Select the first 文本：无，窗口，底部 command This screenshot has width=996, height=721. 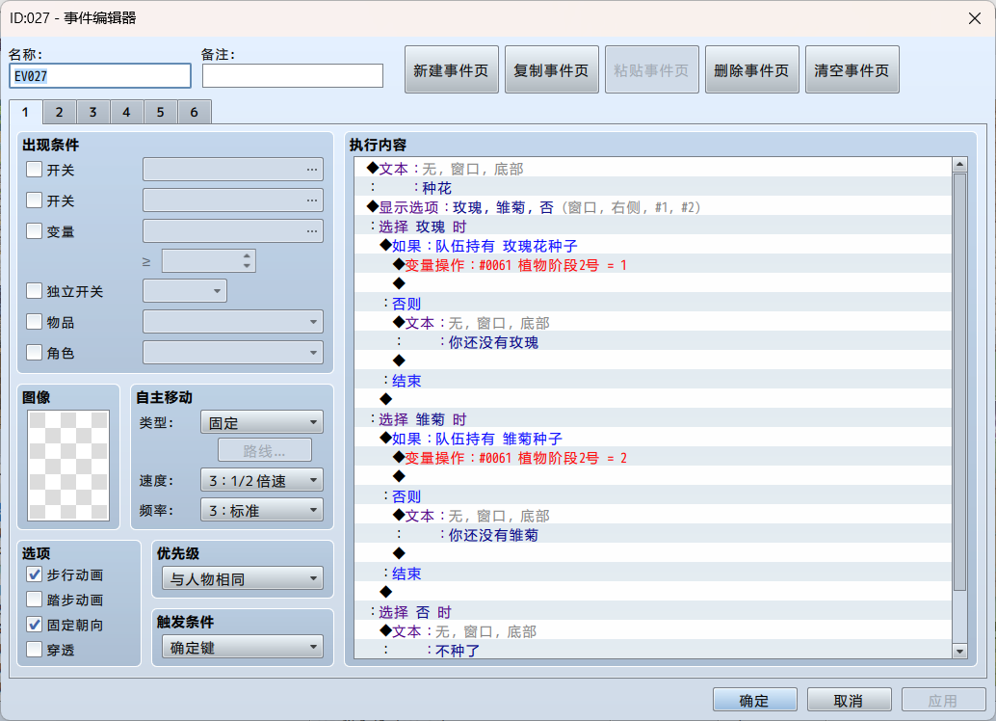pos(653,169)
